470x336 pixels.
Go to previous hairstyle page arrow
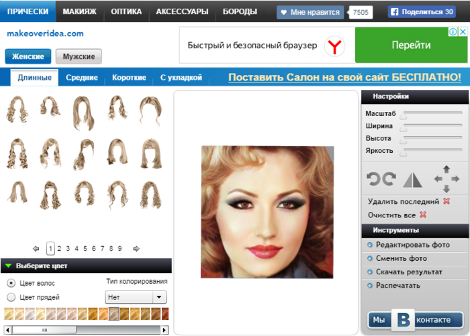(x=36, y=249)
